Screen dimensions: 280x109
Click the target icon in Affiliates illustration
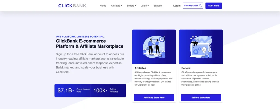point(162,39)
